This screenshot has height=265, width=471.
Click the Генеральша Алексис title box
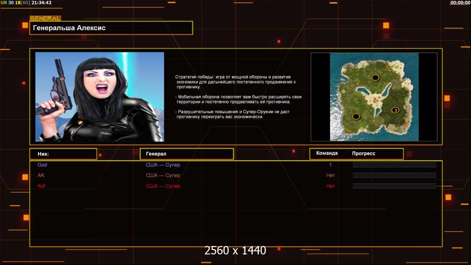click(x=111, y=28)
